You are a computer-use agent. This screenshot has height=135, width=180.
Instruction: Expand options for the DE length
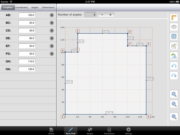point(51,38)
